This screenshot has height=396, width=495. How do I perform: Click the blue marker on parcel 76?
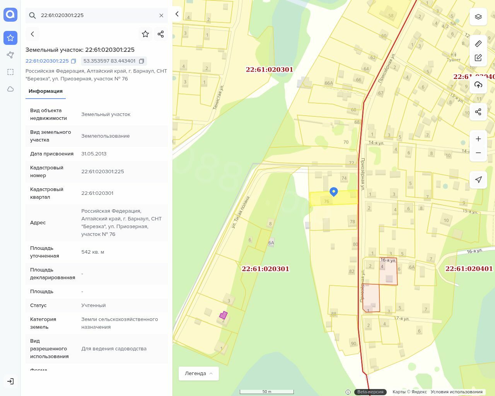[x=334, y=191]
